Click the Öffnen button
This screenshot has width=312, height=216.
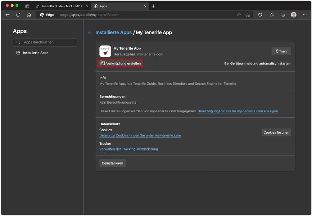[x=281, y=51]
